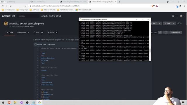The height and width of the screenshot is (105, 187).
Task: Click the browser forward arrow
Action: (x=6, y=6)
